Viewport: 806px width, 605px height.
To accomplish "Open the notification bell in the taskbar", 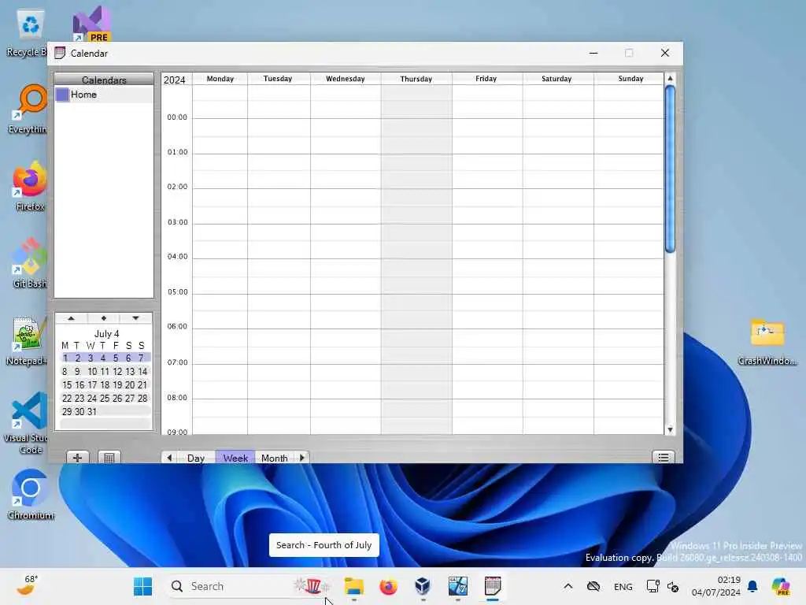I will pyautogui.click(x=752, y=586).
